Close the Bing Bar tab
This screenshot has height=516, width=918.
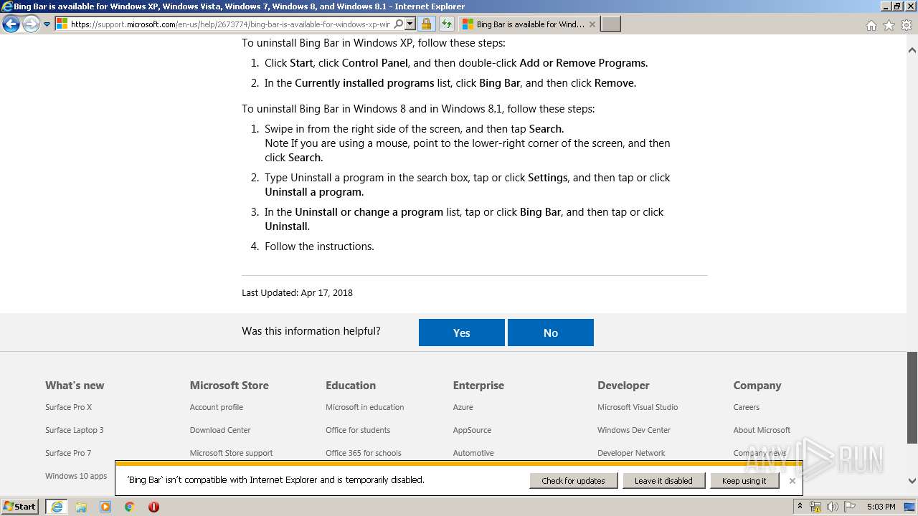(592, 24)
